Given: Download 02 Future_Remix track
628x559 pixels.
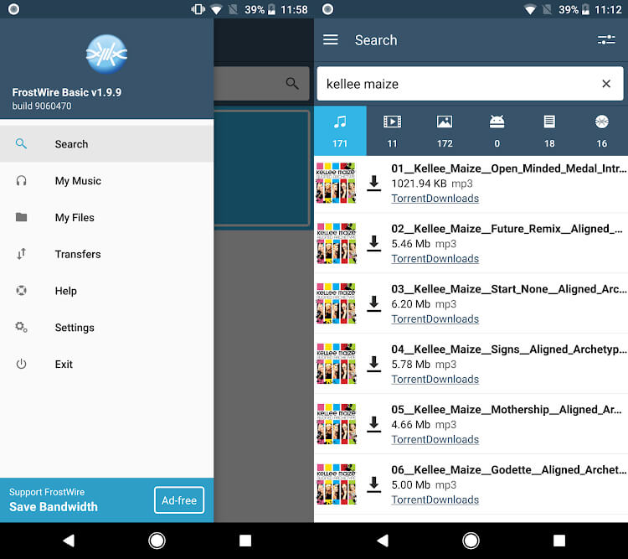Looking at the screenshot, I should coord(374,243).
